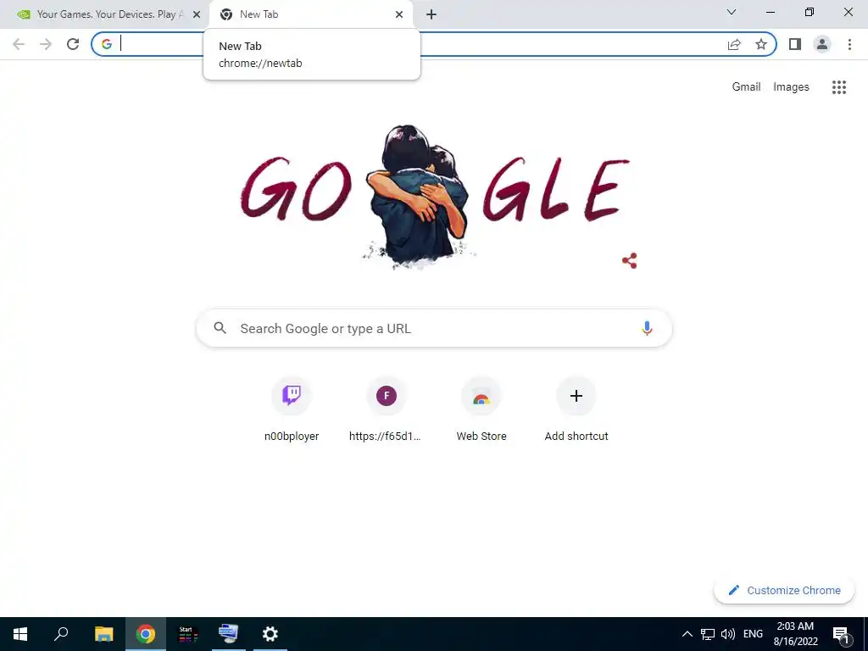Close the Your Games tab
The height and width of the screenshot is (651, 868).
click(x=197, y=14)
